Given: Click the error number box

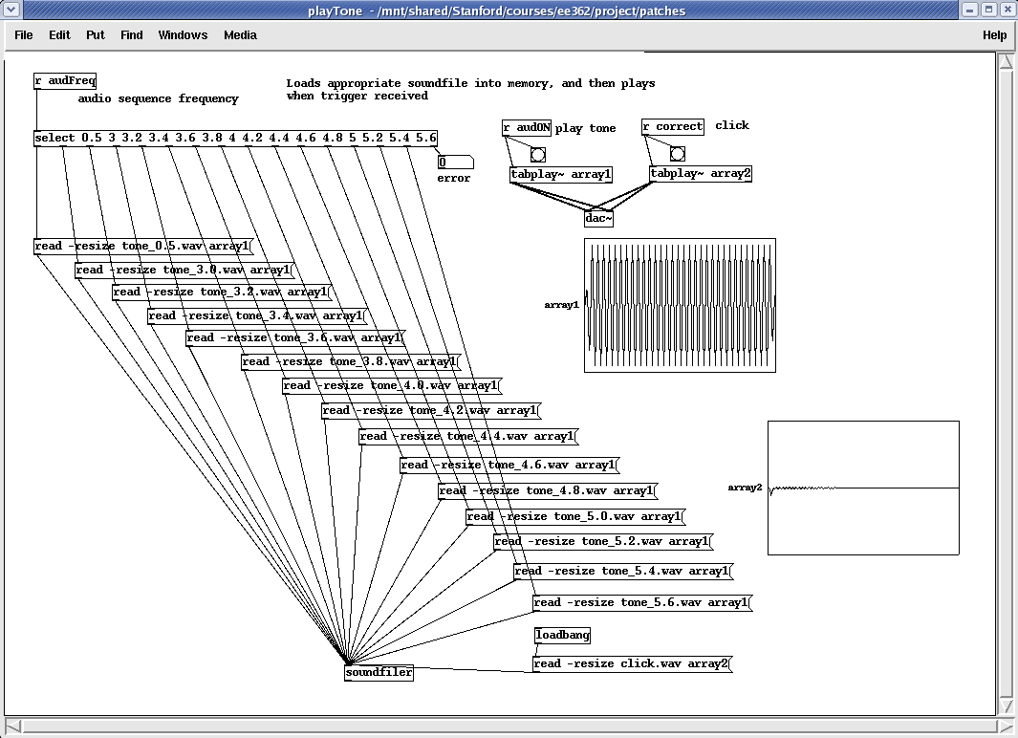Looking at the screenshot, I should pos(453,163).
